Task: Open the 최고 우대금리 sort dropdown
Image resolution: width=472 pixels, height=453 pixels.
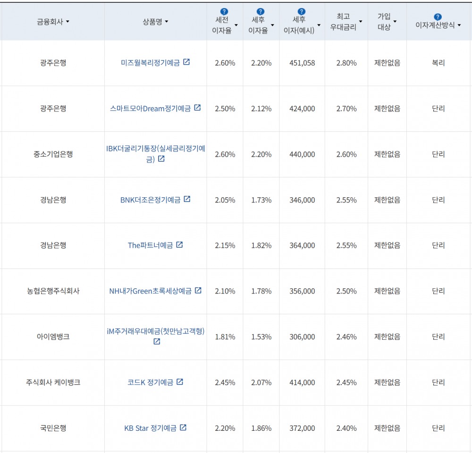Action: pos(361,21)
